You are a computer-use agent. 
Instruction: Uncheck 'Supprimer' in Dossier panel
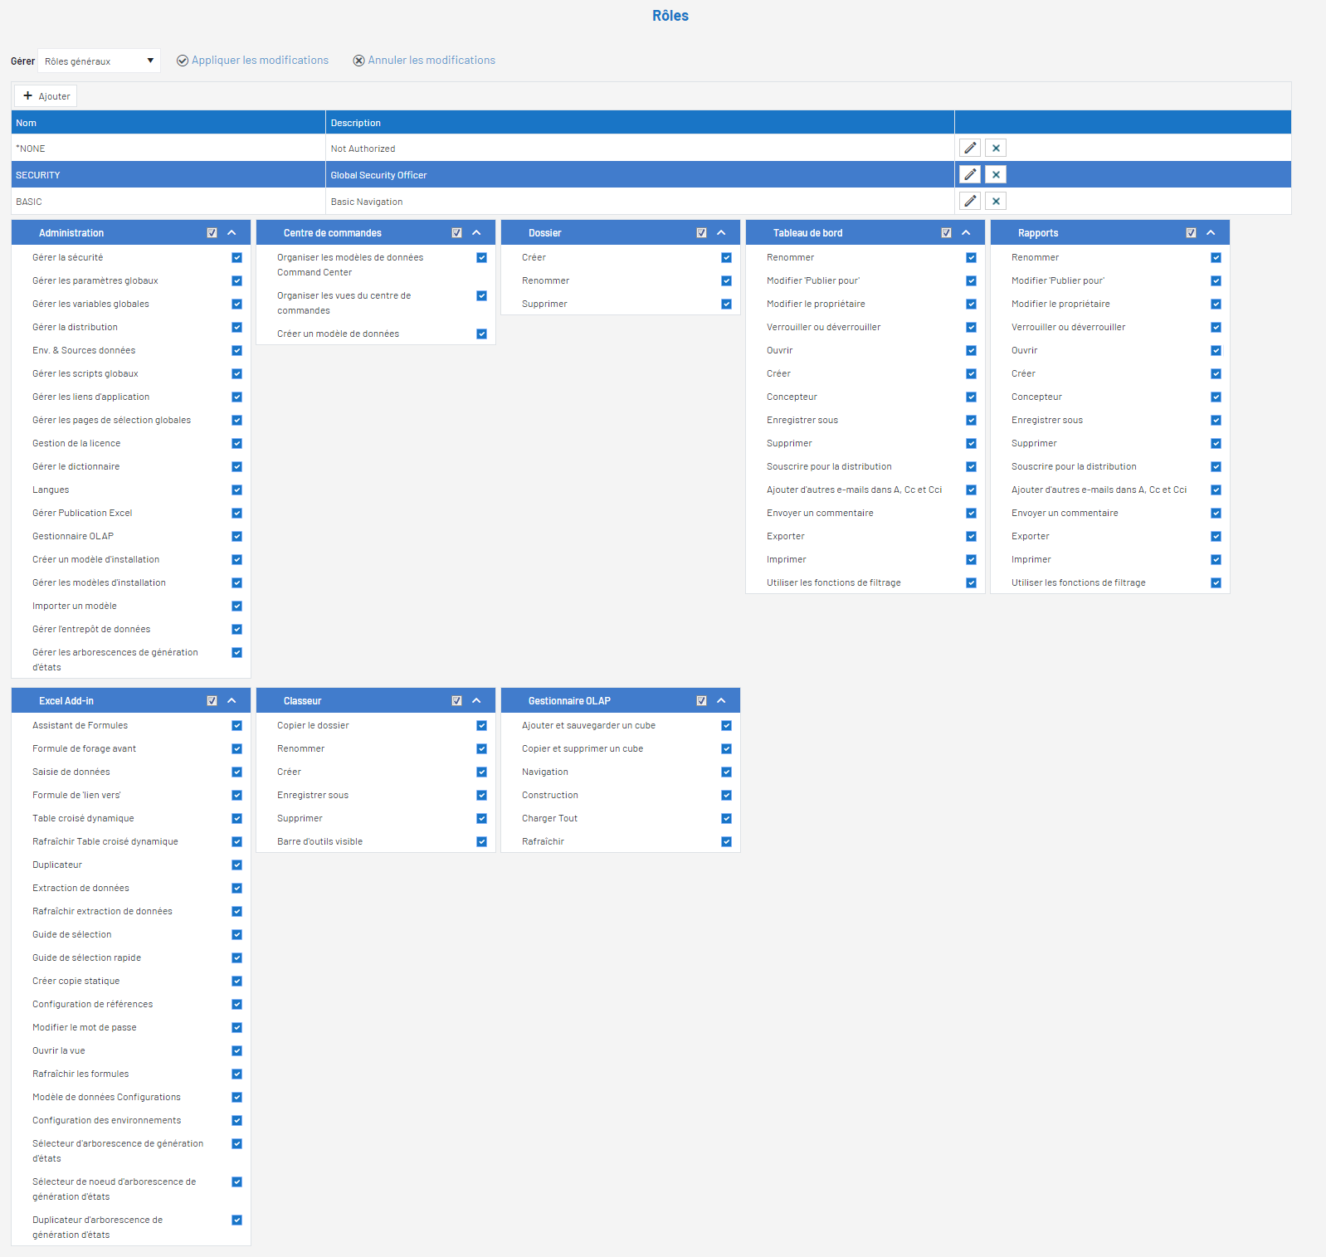click(726, 304)
